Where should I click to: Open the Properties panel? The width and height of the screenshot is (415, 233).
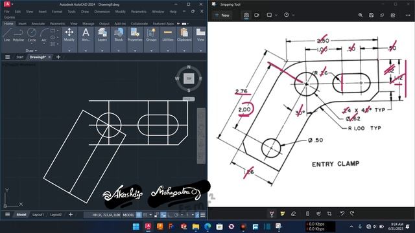pos(135,39)
